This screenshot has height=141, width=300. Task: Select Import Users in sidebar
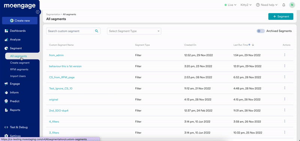tap(18, 76)
